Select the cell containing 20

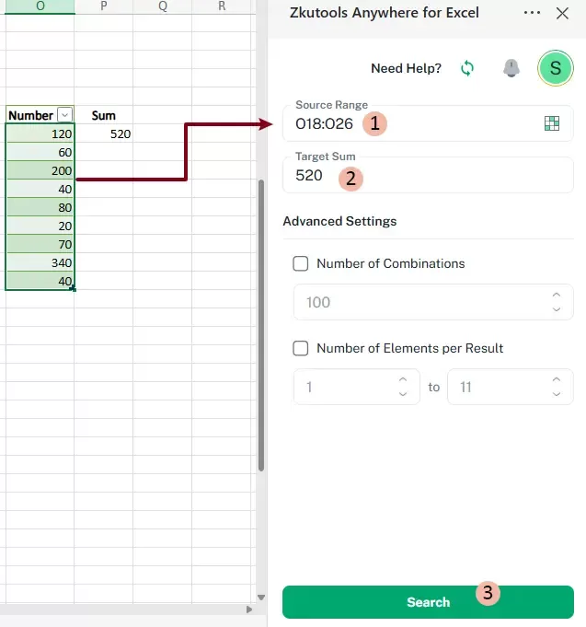(40, 226)
